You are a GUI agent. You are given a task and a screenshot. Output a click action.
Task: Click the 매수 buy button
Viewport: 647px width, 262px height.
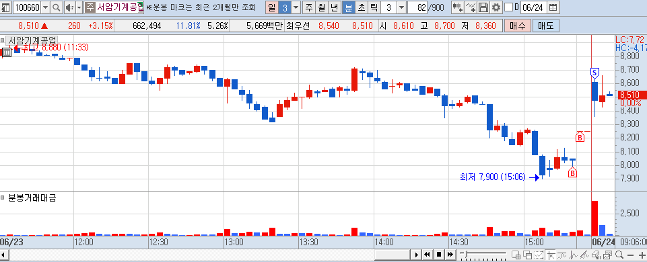(518, 26)
